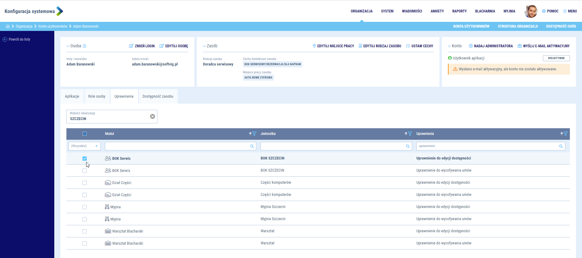The image size is (582, 258).
Task: Click info icon next to Osoba
Action: point(85,46)
